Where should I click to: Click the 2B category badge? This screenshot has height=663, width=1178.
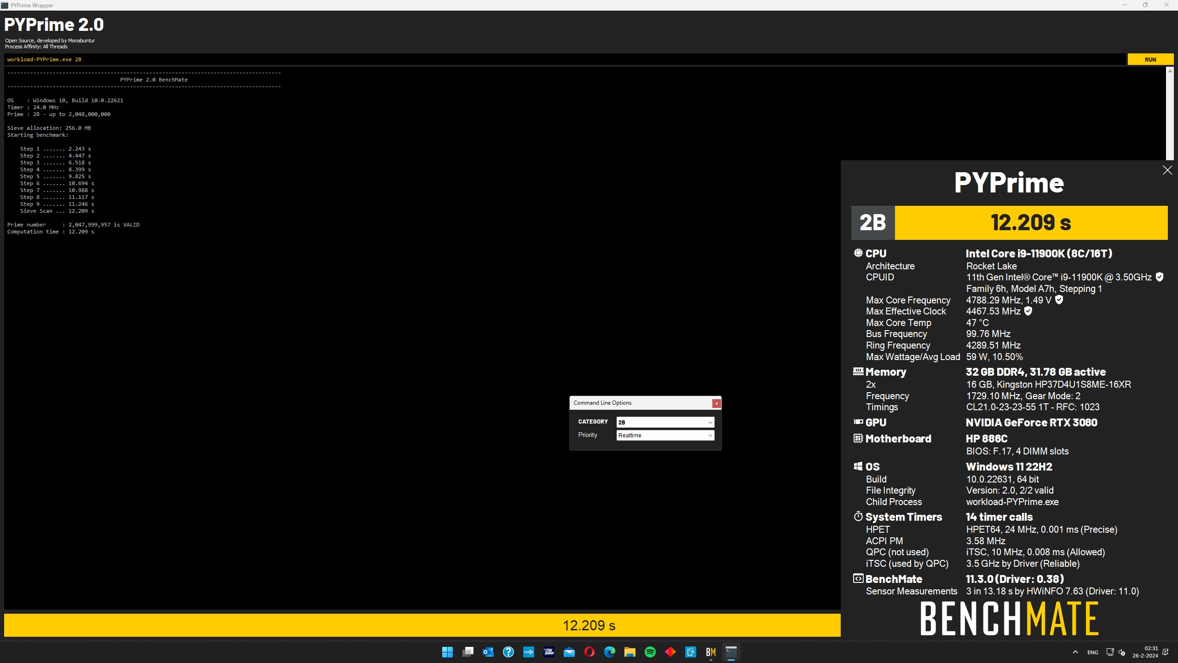click(873, 223)
